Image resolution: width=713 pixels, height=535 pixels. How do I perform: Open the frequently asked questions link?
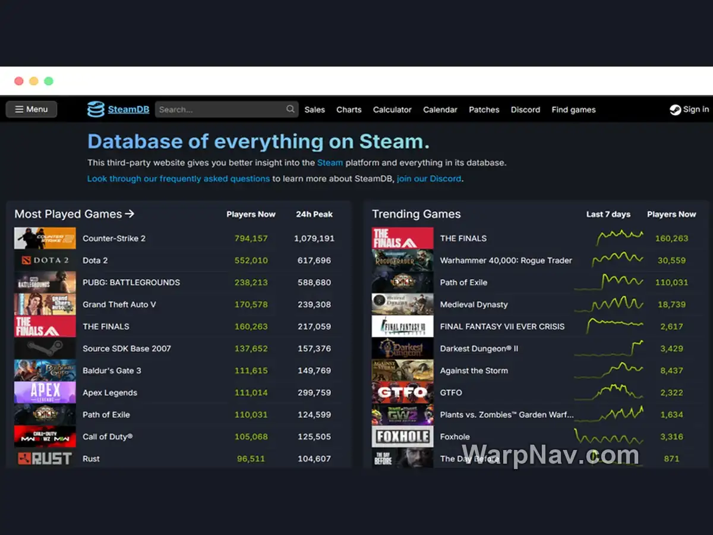[178, 178]
